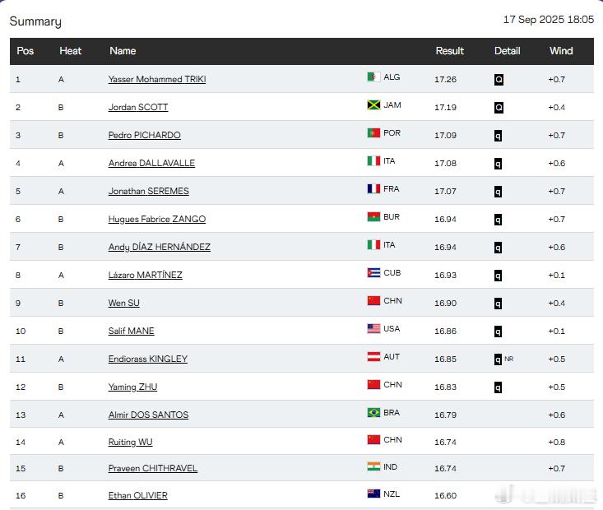Click the Q badge for Yasser Triki
Image resolution: width=603 pixels, height=510 pixels.
click(499, 80)
